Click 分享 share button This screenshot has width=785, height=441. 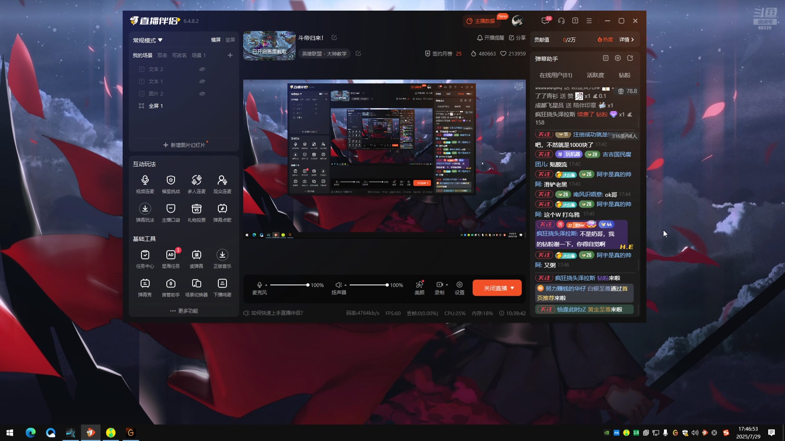517,38
